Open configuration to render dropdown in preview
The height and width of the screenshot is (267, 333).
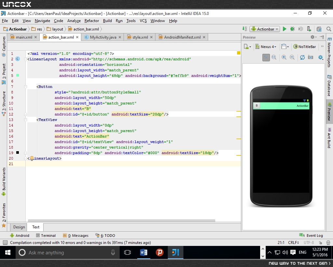click(x=247, y=47)
